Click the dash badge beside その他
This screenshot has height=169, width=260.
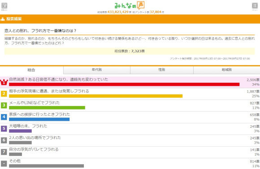(x=4, y=163)
